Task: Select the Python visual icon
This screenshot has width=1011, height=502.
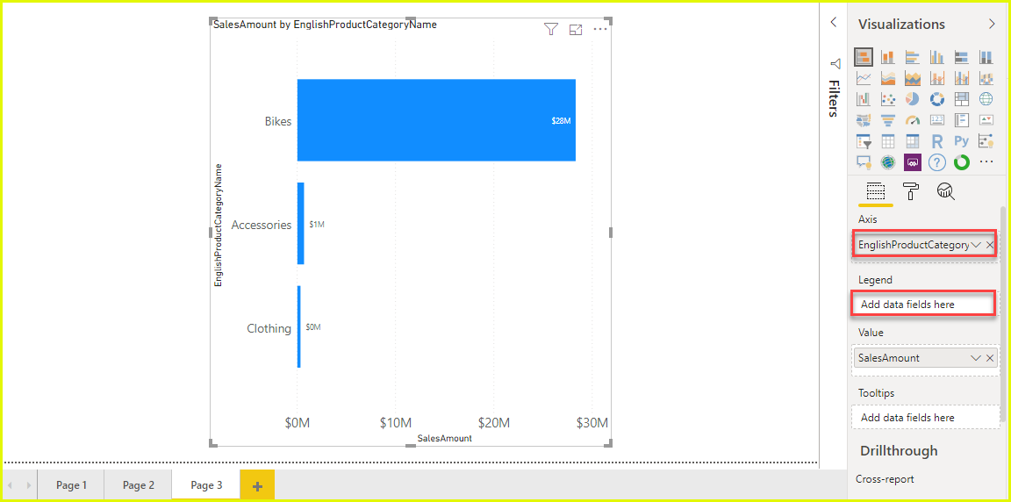Action: (x=961, y=141)
